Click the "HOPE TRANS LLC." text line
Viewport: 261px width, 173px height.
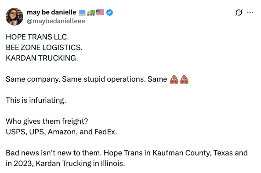click(37, 37)
